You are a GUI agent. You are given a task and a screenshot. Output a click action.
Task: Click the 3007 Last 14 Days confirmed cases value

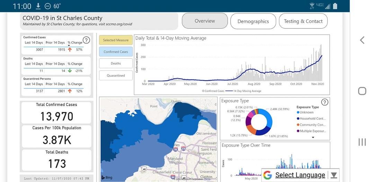[39, 50]
